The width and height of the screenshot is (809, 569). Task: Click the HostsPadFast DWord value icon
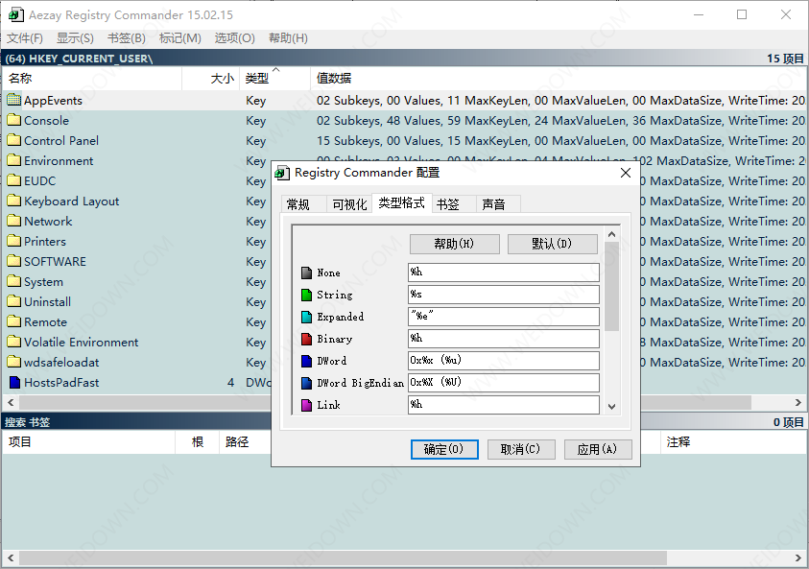tap(15, 382)
